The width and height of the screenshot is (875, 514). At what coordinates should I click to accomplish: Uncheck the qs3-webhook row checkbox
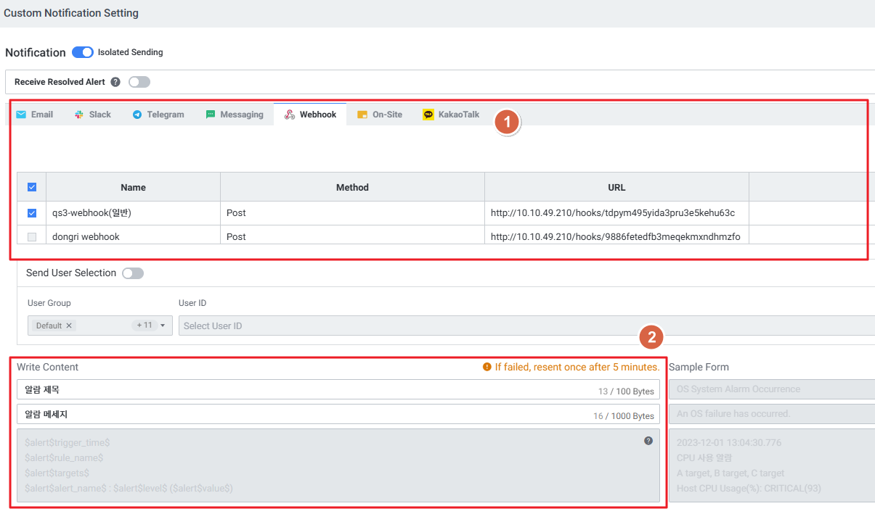32,213
